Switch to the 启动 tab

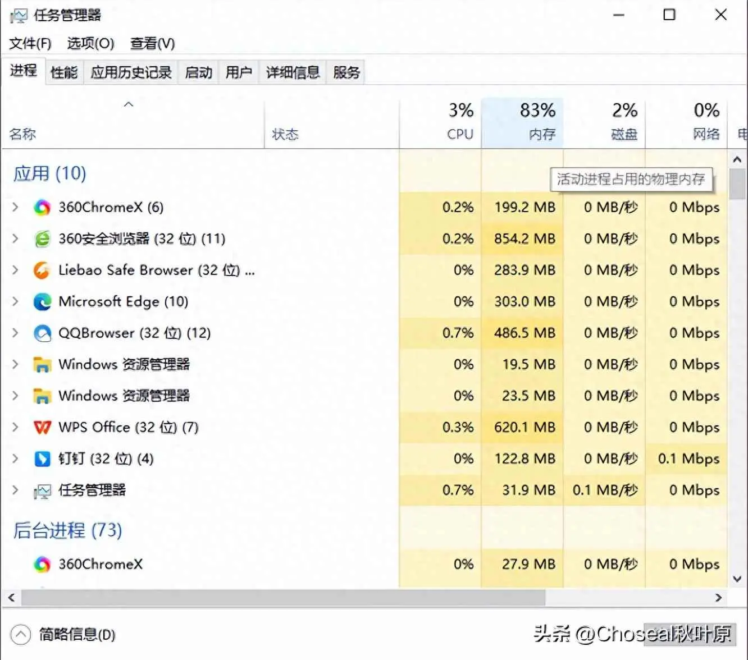pyautogui.click(x=198, y=72)
